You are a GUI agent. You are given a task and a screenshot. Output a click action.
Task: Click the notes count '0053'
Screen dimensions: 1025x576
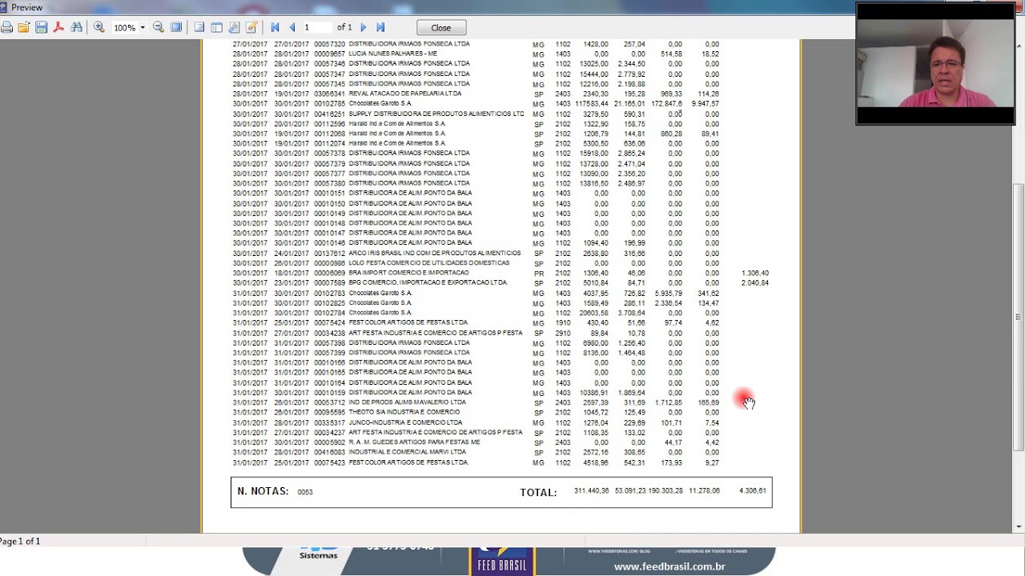305,492
